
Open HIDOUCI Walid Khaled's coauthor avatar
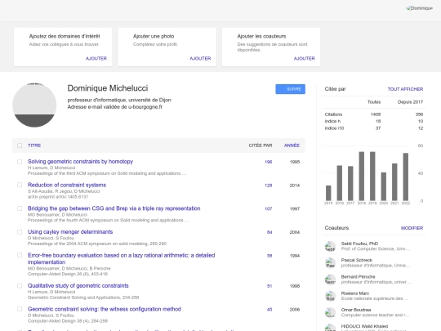click(330, 328)
